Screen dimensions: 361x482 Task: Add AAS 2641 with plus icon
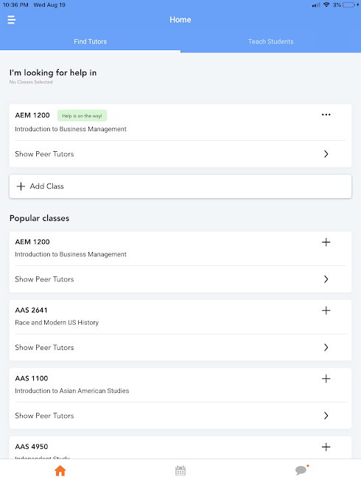326,310
